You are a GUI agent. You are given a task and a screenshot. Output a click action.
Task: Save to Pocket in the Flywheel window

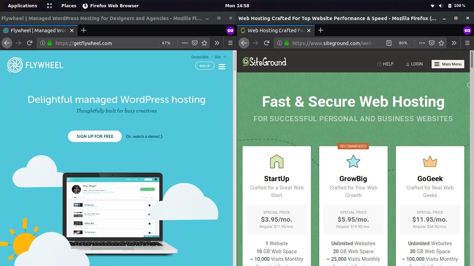195,43
